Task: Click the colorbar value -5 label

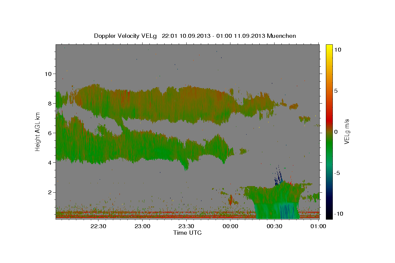Action: point(337,173)
